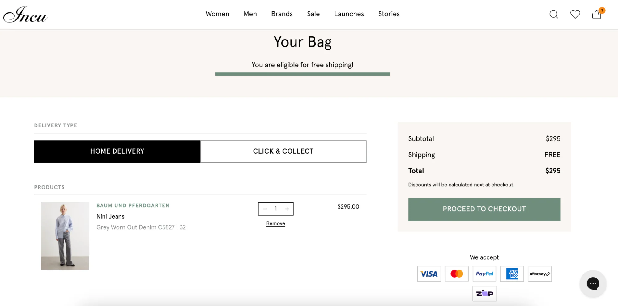
Task: Decrease the item quantity with minus
Action: pyautogui.click(x=265, y=209)
